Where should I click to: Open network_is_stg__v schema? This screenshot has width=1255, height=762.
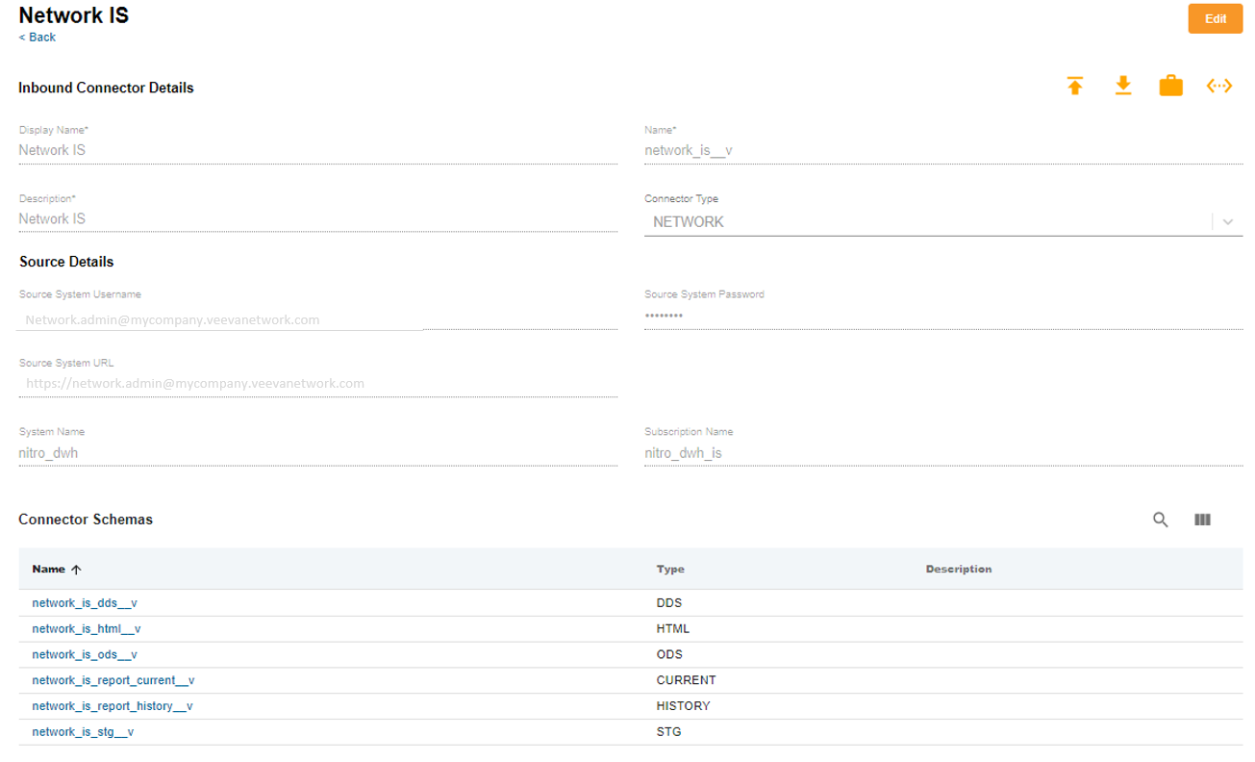click(83, 732)
